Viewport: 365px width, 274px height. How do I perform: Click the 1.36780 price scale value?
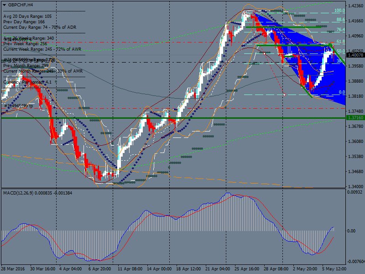tap(355, 126)
